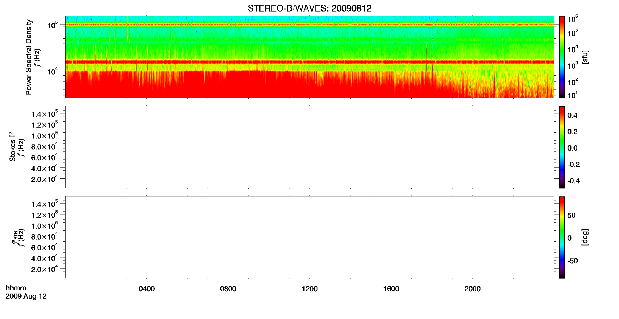The width and height of the screenshot is (619, 319).
Task: Click the [deg] unit label
Action: click(585, 237)
